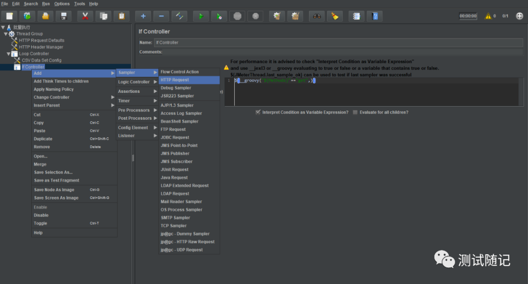Expand the Pre Processors submenu

[137, 110]
